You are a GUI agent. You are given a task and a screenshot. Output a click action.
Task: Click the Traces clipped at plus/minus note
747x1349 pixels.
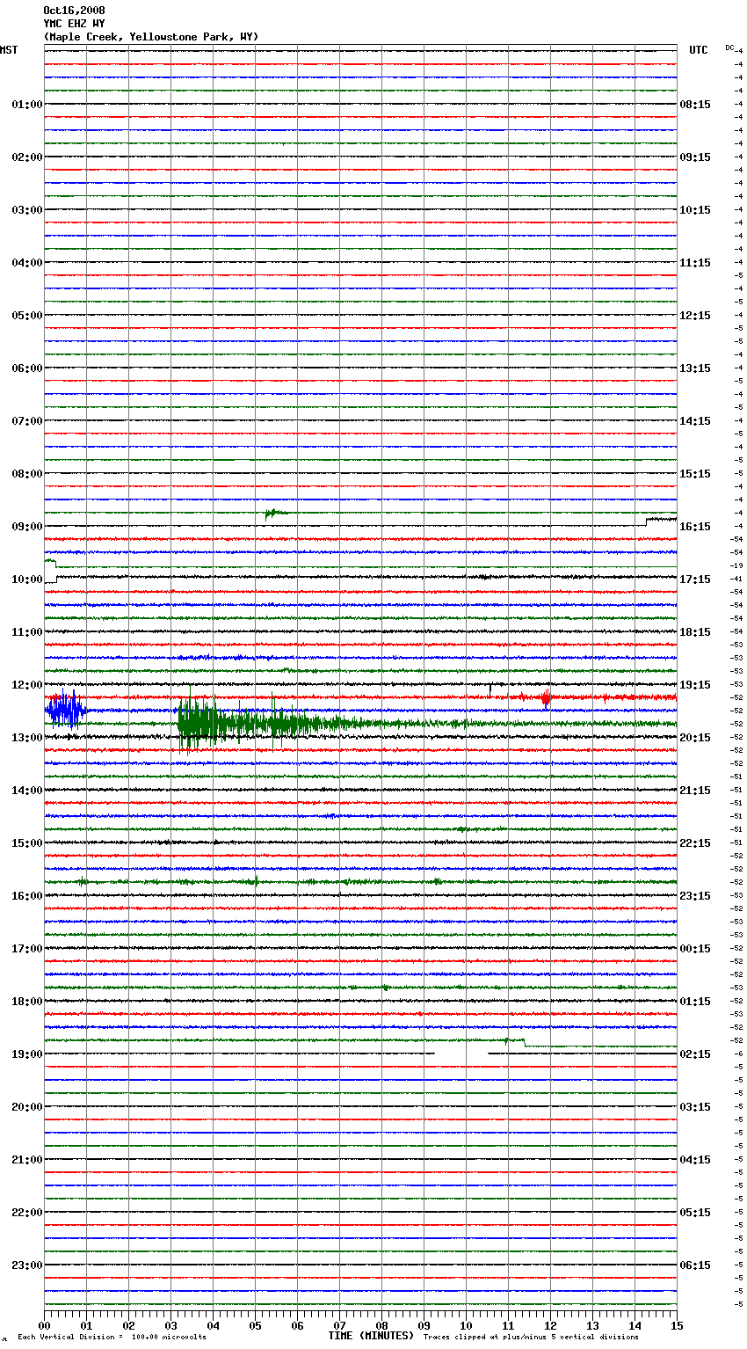[531, 1337]
